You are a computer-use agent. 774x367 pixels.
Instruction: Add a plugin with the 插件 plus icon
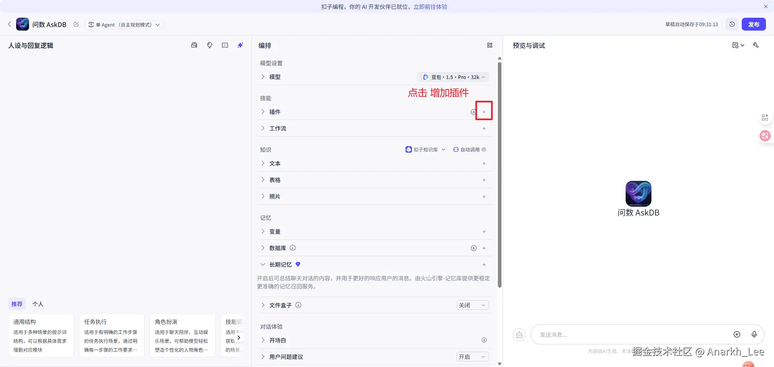(484, 112)
